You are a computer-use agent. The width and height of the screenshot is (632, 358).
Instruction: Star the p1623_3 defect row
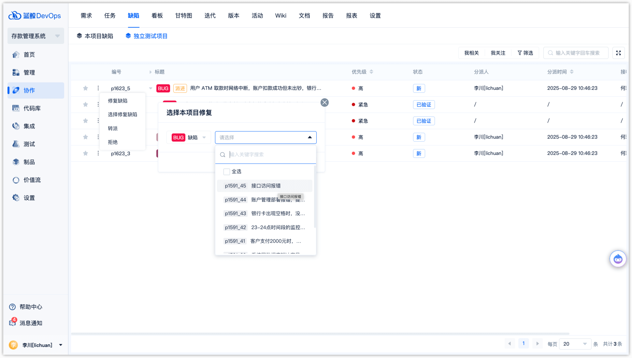point(85,153)
